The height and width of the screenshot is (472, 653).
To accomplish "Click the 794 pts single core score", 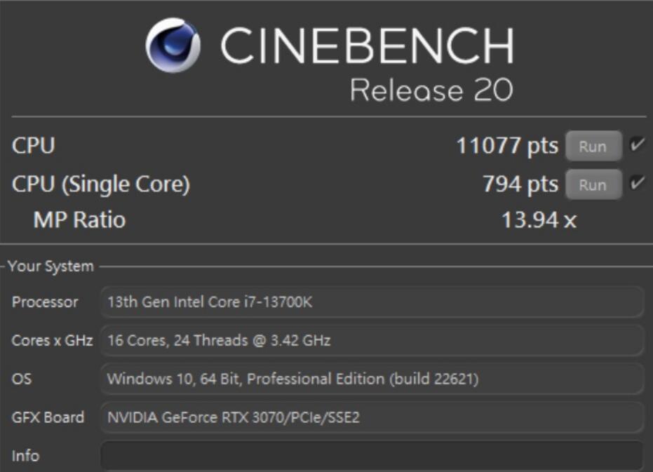I will 520,184.
